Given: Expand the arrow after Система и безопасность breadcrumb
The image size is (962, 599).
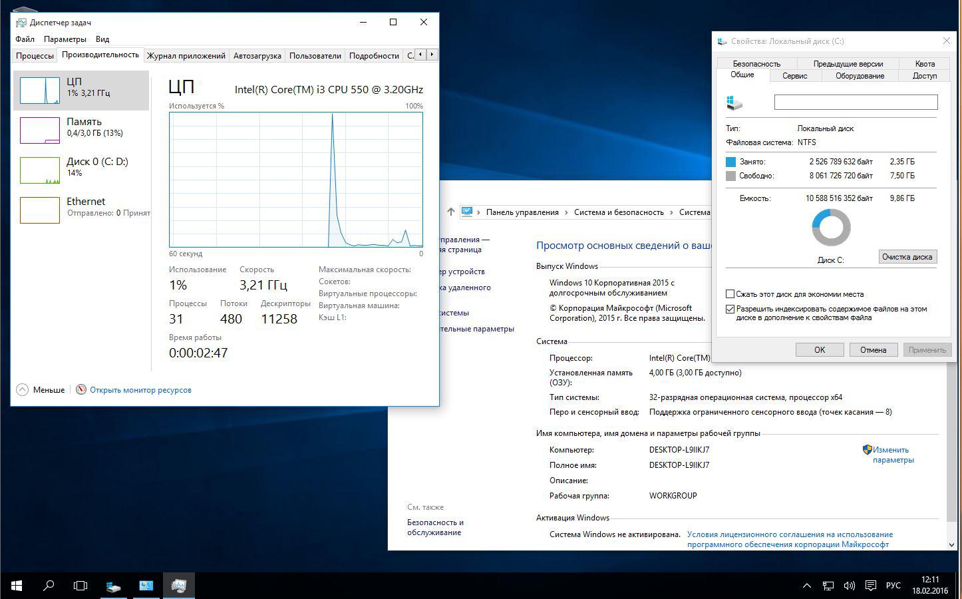Looking at the screenshot, I should click(671, 212).
